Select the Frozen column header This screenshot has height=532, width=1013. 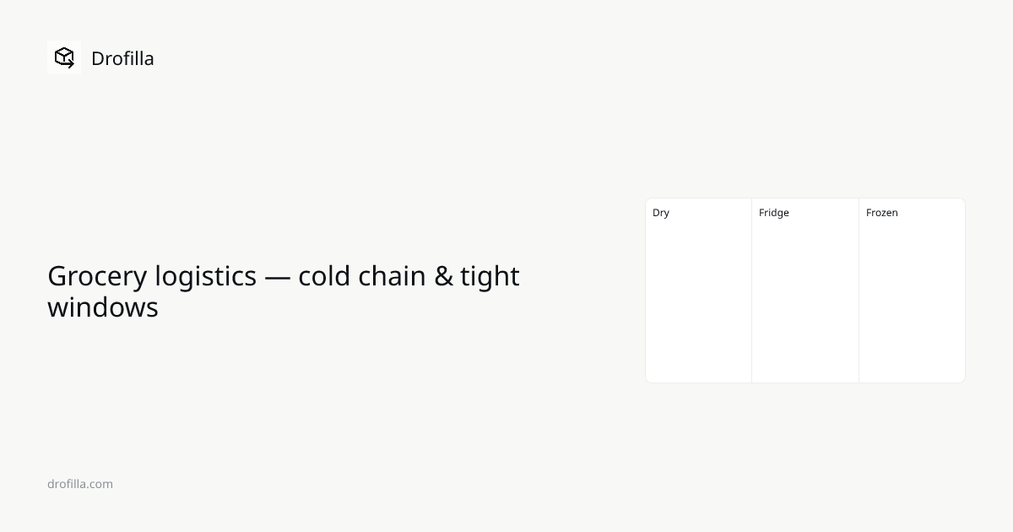882,213
